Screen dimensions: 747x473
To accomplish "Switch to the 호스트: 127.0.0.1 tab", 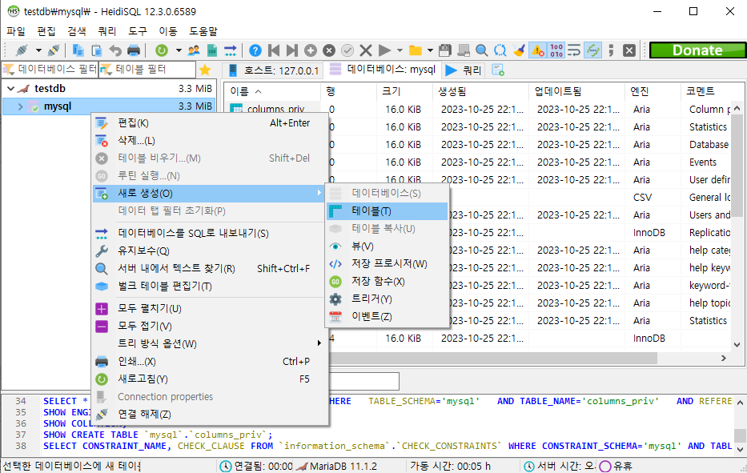I will pyautogui.click(x=274, y=70).
